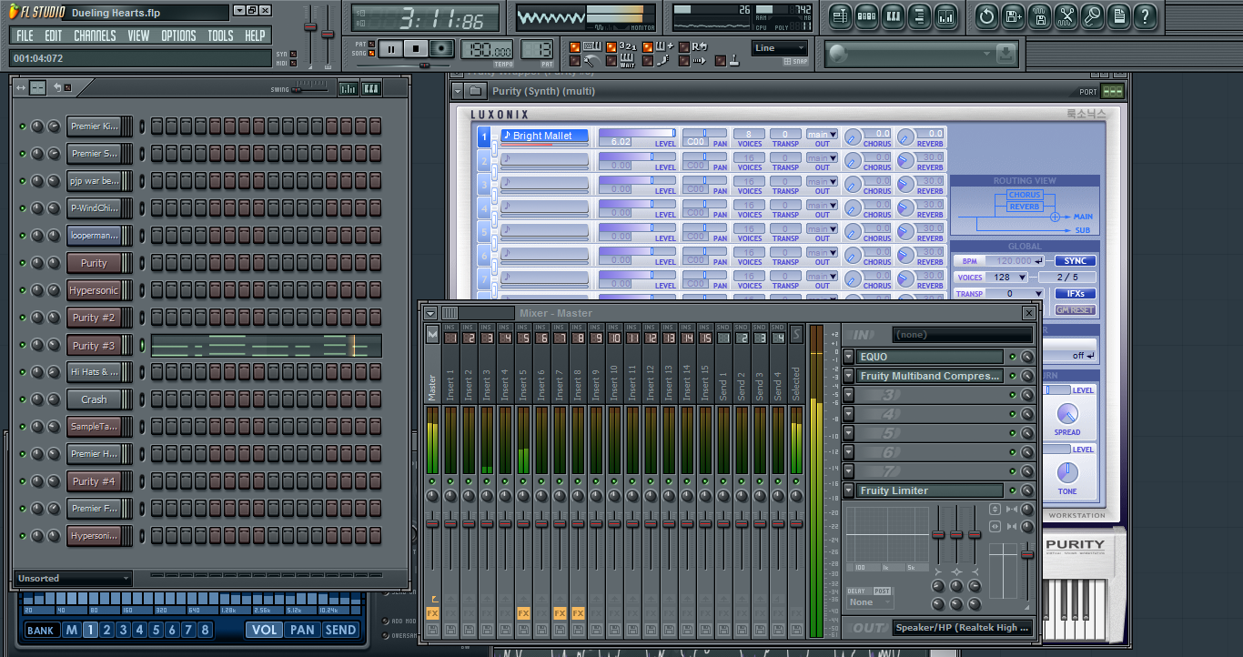The width and height of the screenshot is (1243, 657).
Task: Click the BANK button
Action: pos(40,630)
